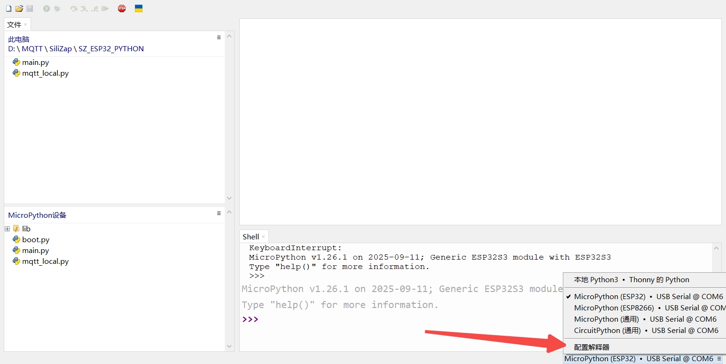Click the Ukraine flag toolbar icon
726x364 pixels.
point(138,8)
